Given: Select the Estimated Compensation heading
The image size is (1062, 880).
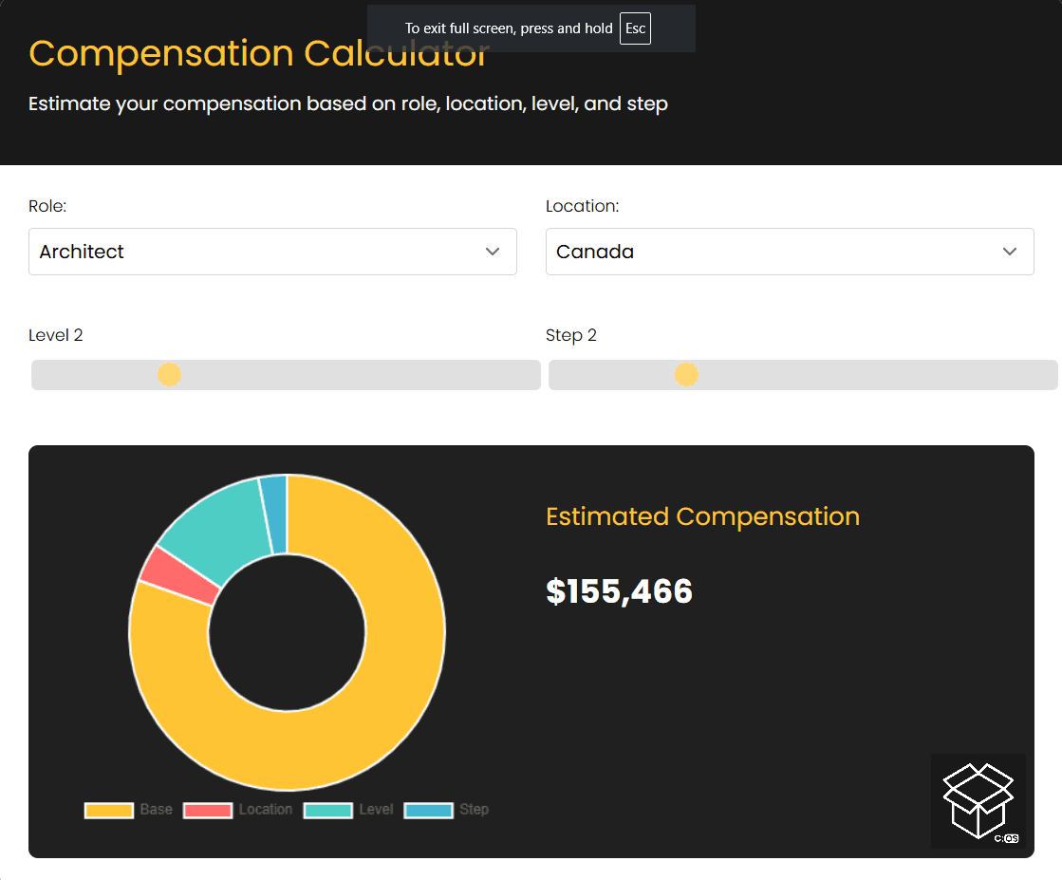Looking at the screenshot, I should tap(702, 516).
